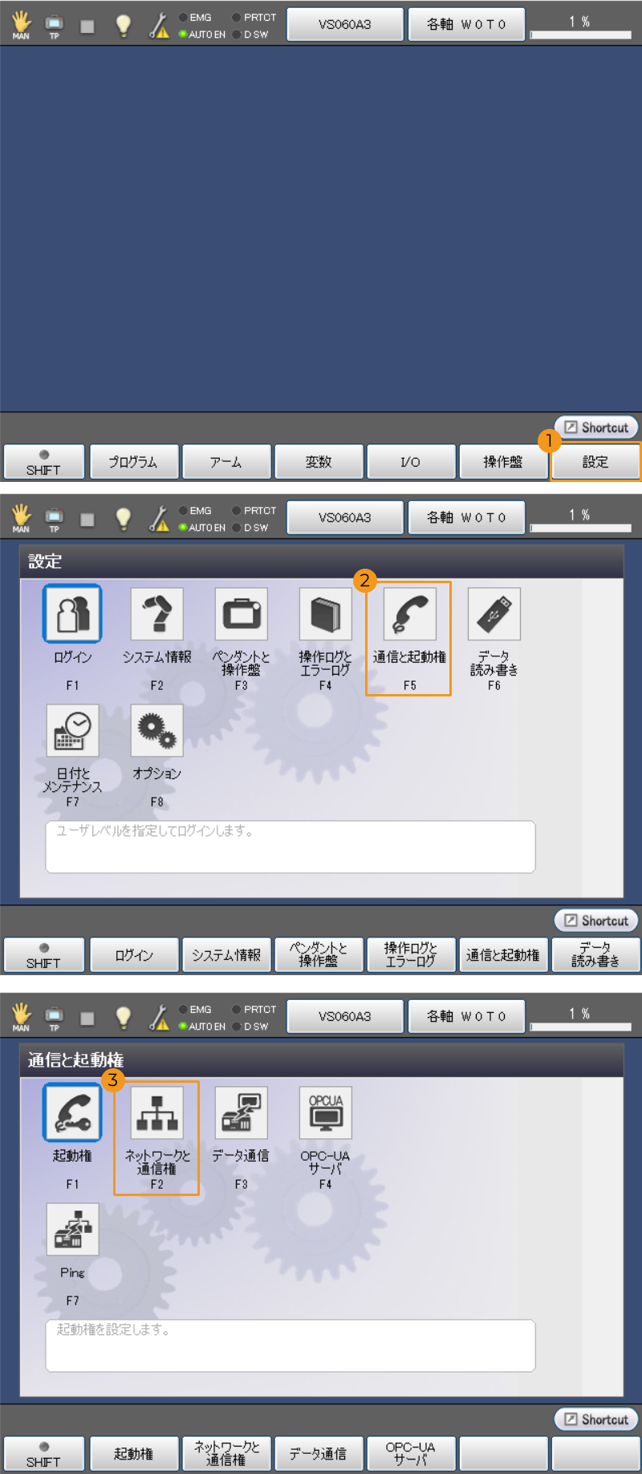Open the 操作盤 menu on main screen

[x=503, y=462]
